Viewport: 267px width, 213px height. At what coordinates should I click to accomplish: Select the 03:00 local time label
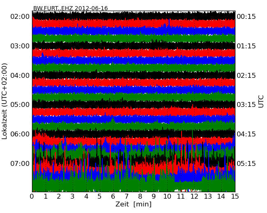[20, 46]
